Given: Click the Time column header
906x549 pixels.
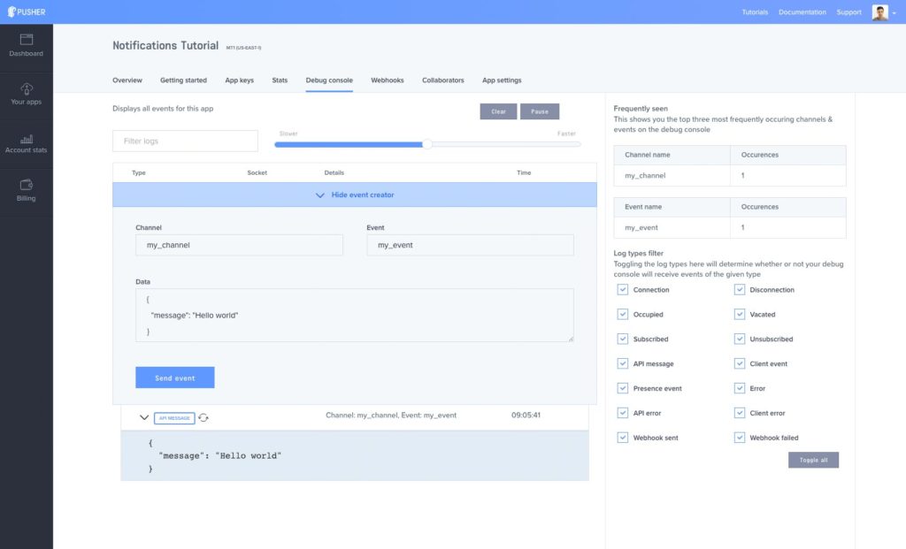Looking at the screenshot, I should (524, 172).
